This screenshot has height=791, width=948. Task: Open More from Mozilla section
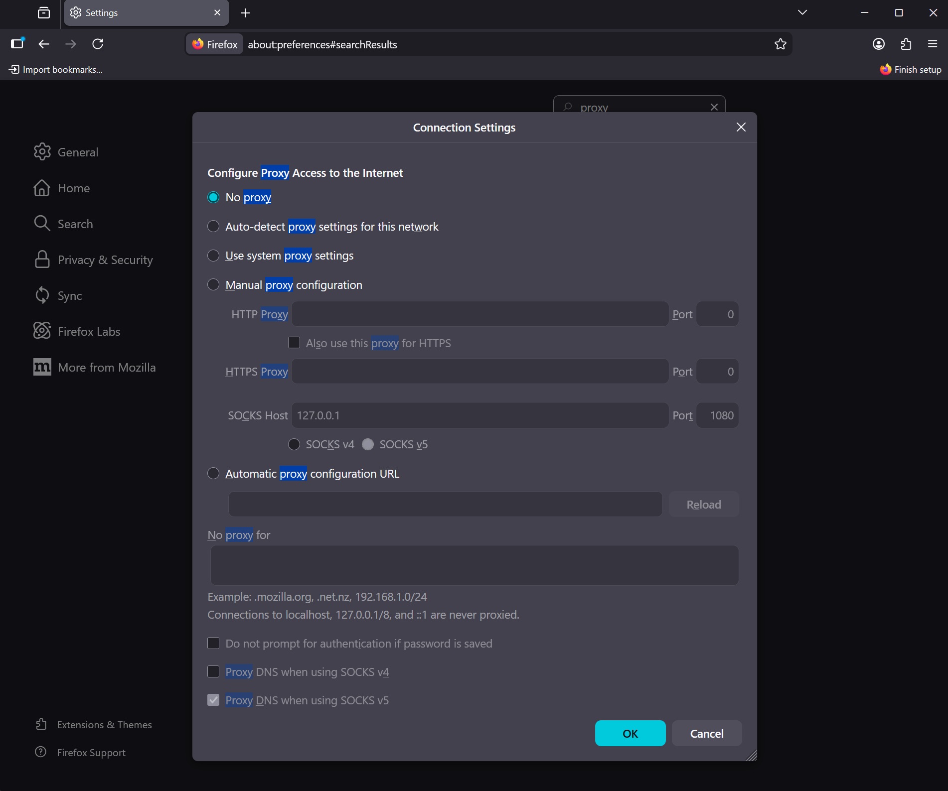coord(106,367)
